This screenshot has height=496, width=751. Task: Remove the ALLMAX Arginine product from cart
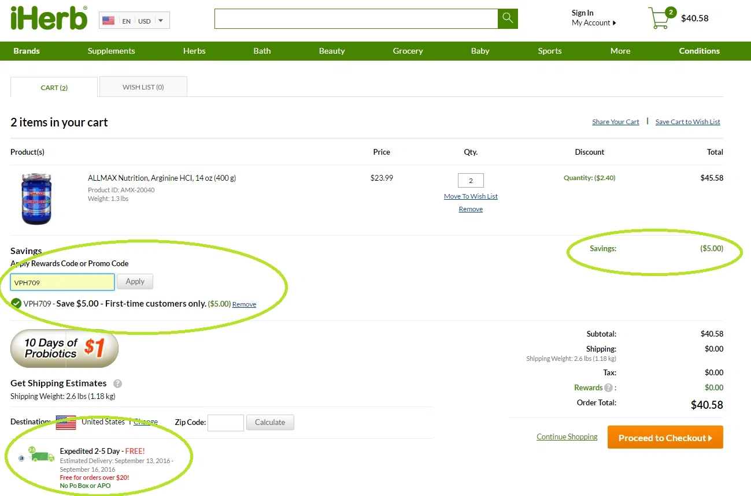(471, 209)
